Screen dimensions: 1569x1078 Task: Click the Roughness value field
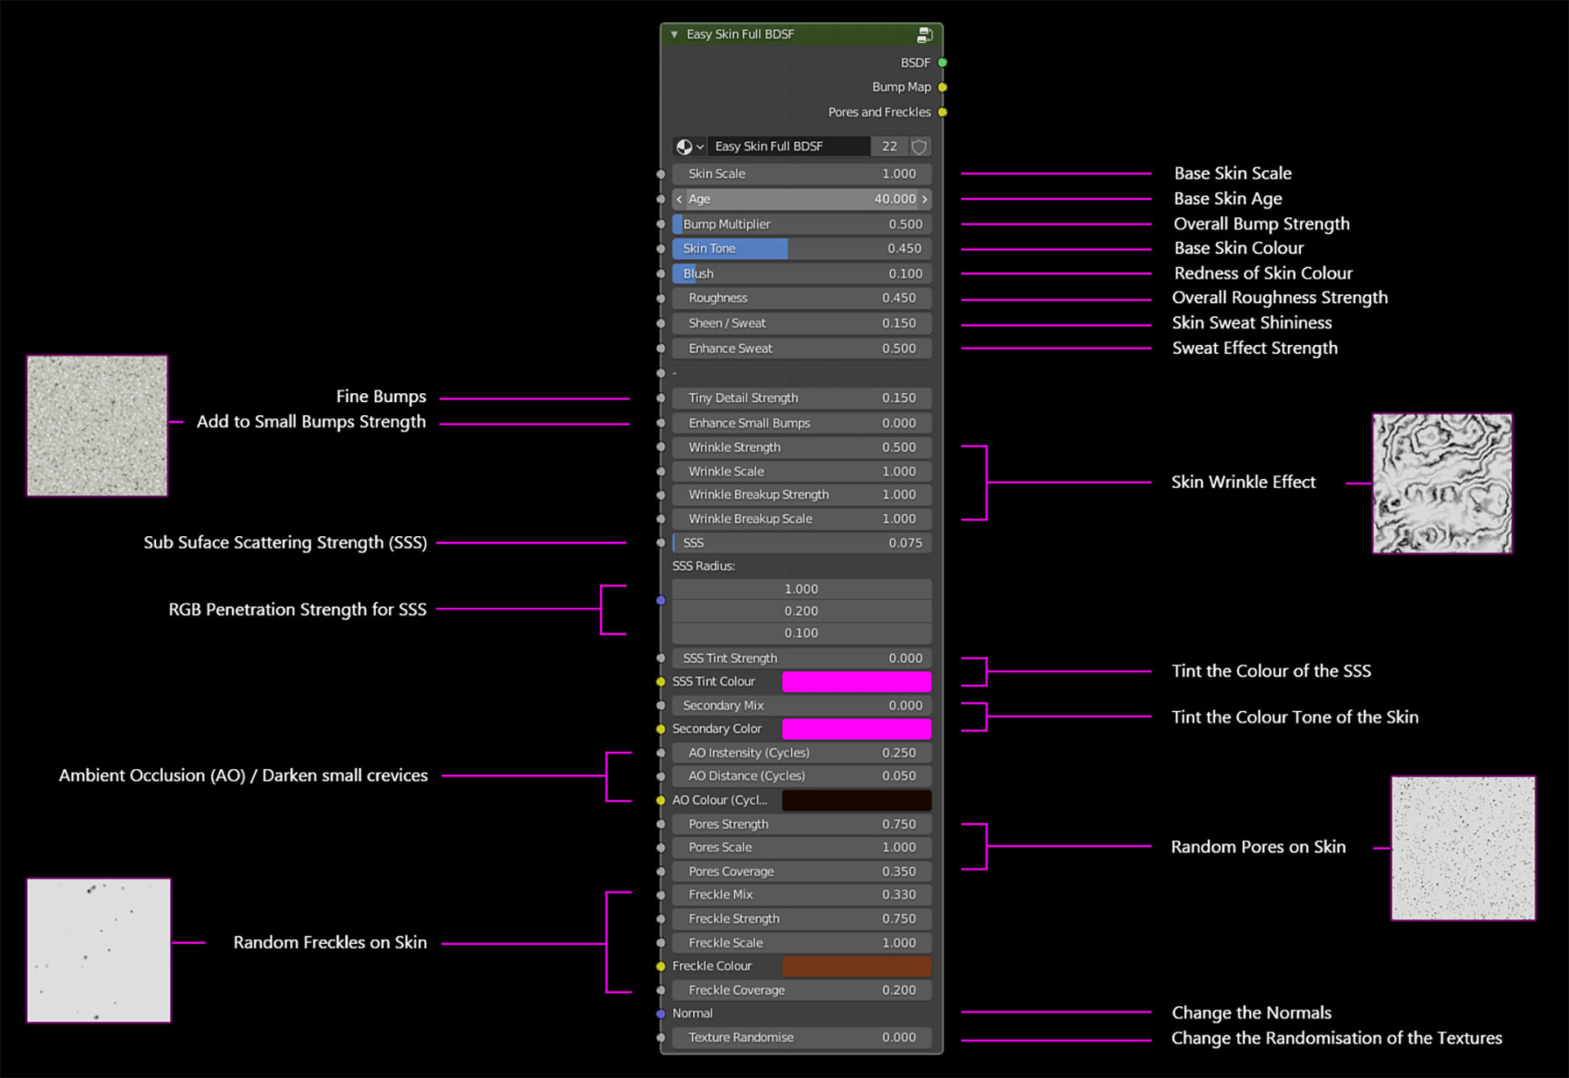pos(802,298)
